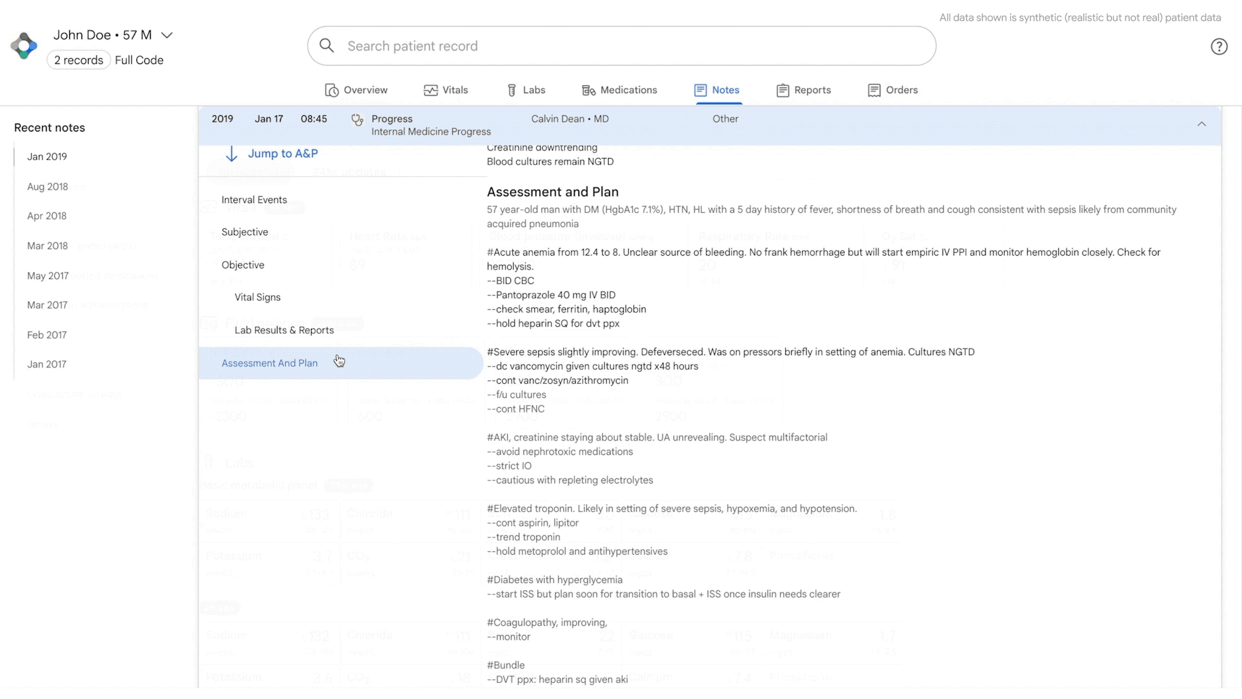This screenshot has width=1242, height=699.
Task: Click the Full Code status link
Action: pos(138,60)
